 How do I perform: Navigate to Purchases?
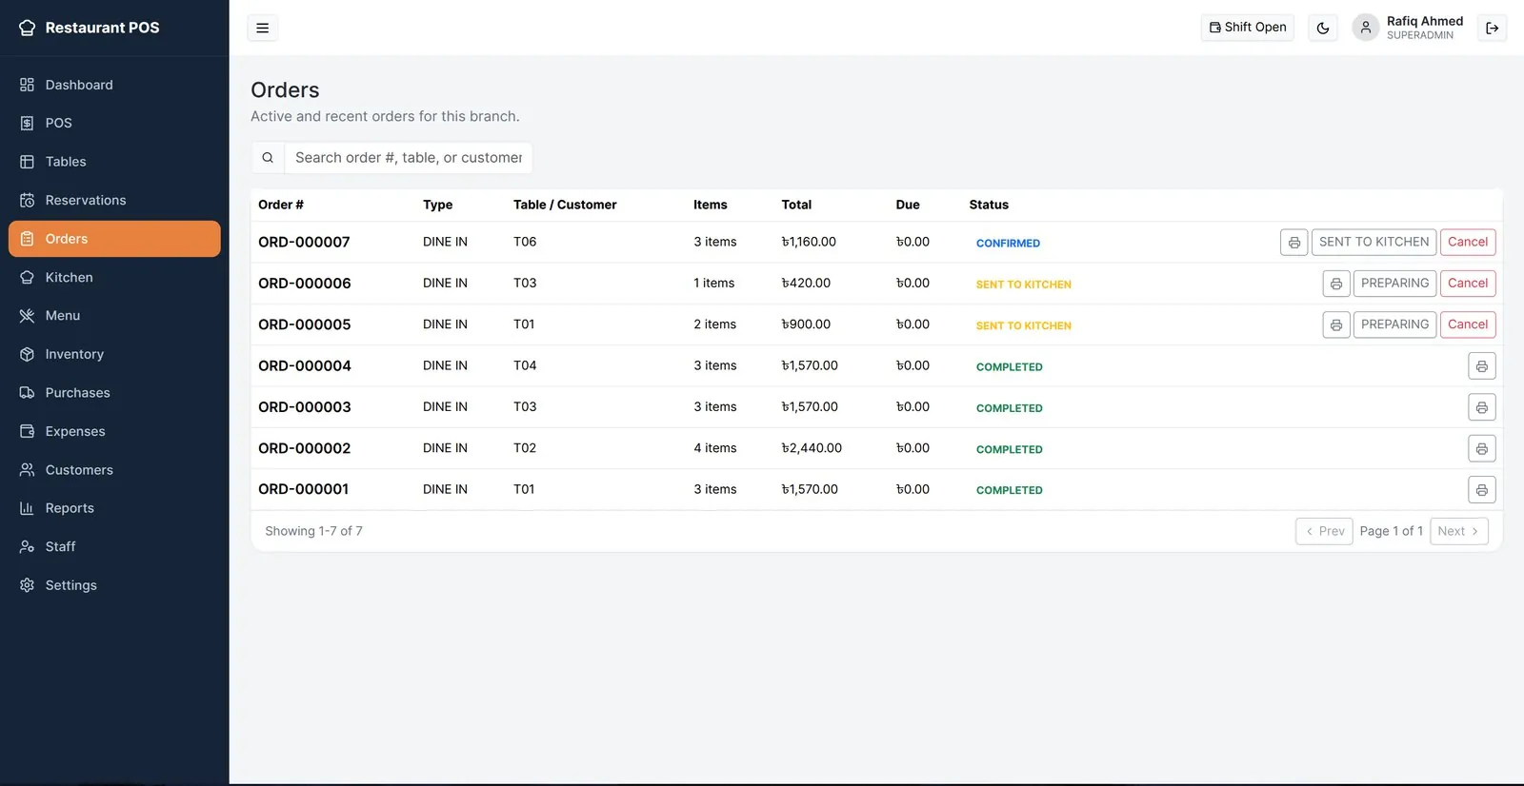[x=114, y=392]
